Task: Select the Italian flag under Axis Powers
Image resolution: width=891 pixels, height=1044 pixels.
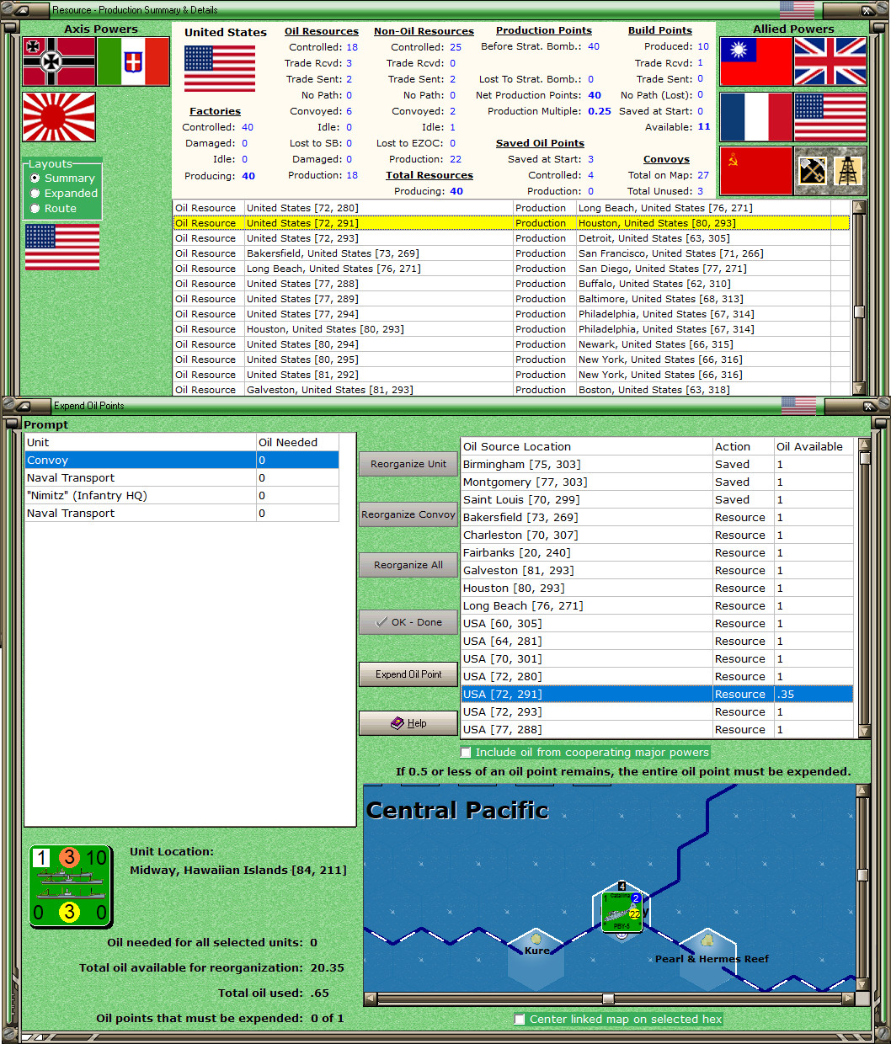Action: 133,61
